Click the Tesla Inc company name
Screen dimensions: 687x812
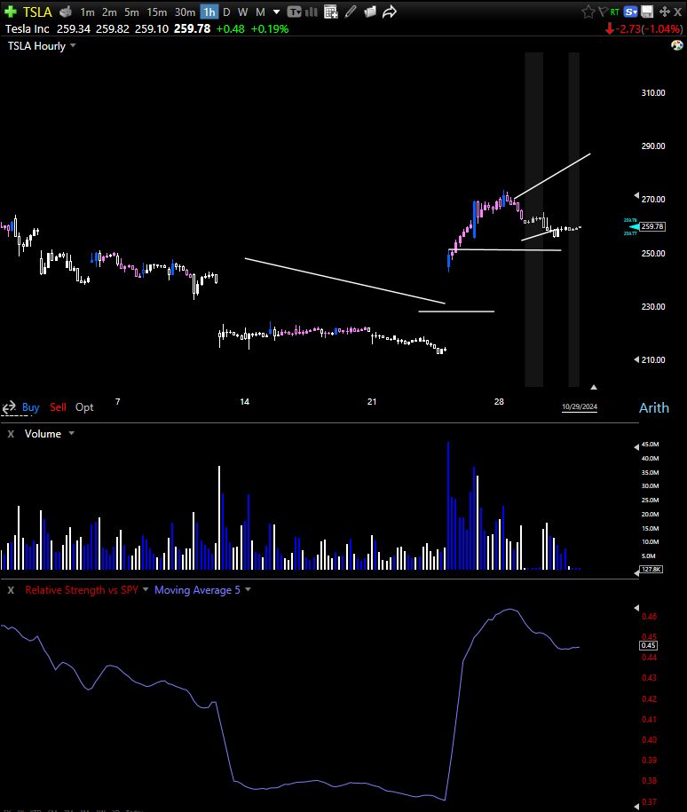28,29
